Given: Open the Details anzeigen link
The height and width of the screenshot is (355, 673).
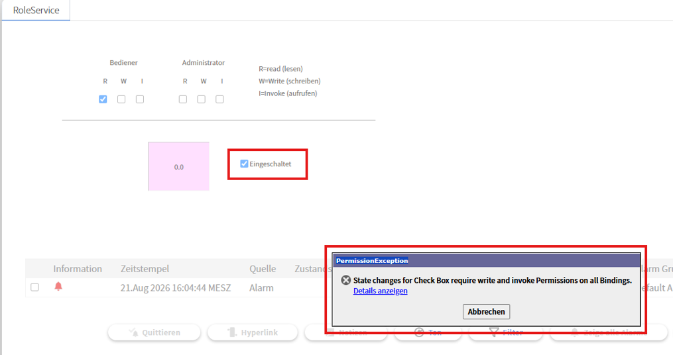Looking at the screenshot, I should tap(381, 291).
